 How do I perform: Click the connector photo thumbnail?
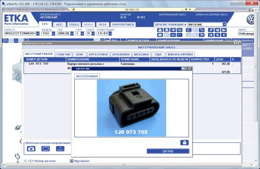tap(132, 108)
